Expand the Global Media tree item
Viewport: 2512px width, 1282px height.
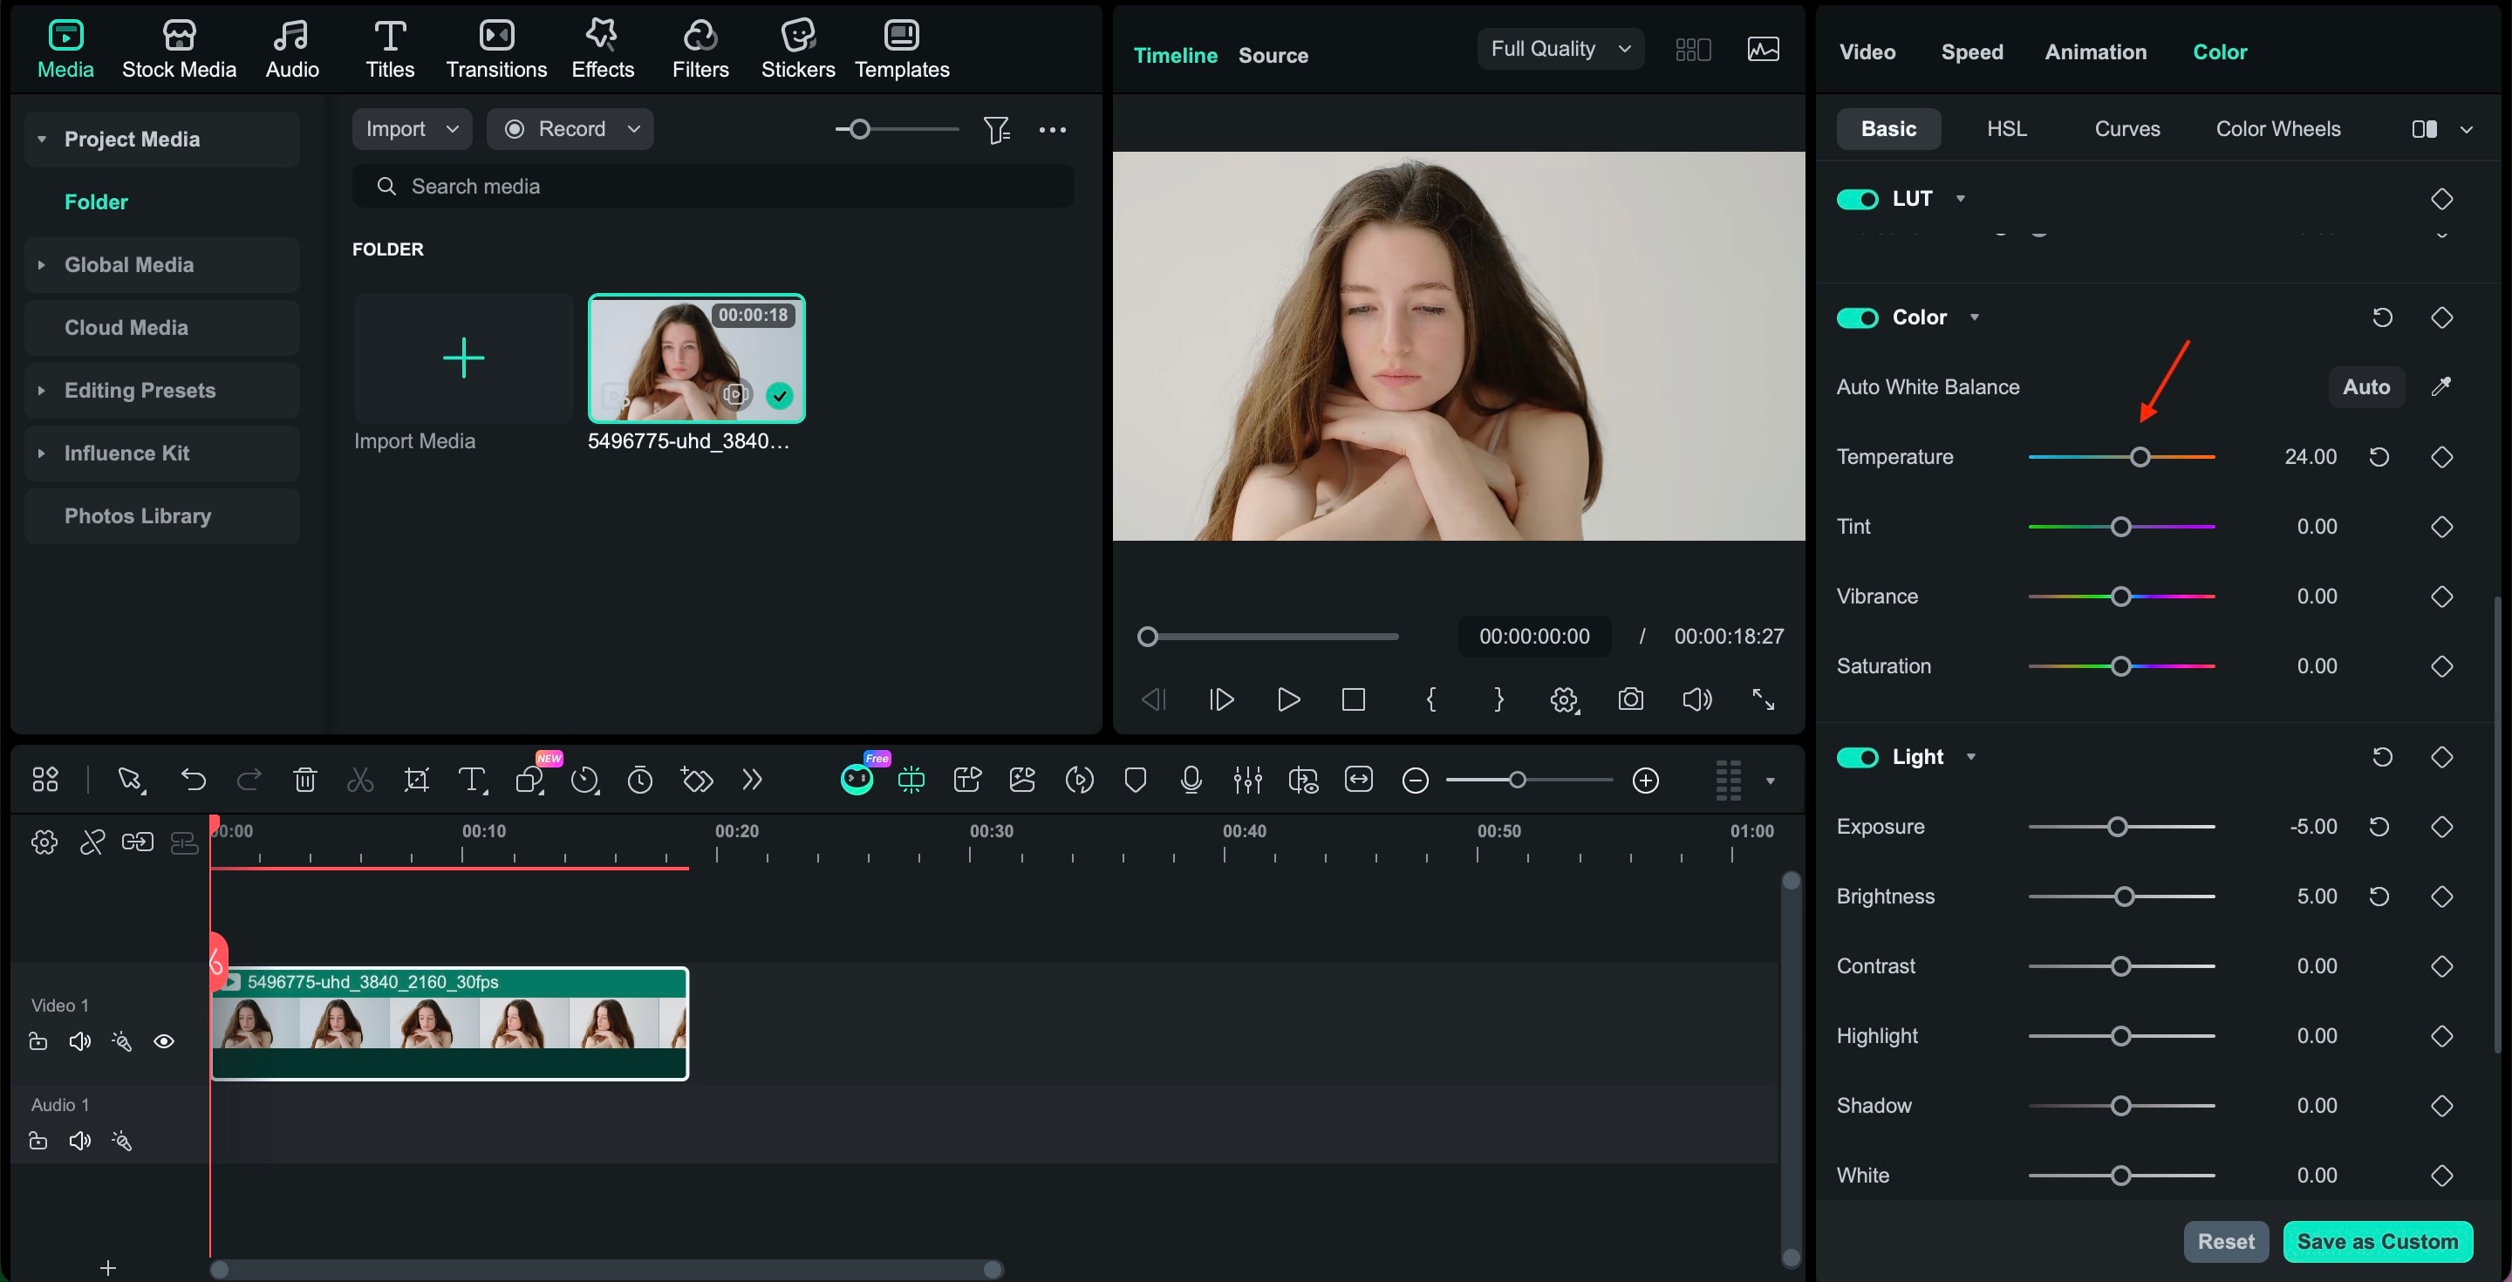pyautogui.click(x=41, y=264)
